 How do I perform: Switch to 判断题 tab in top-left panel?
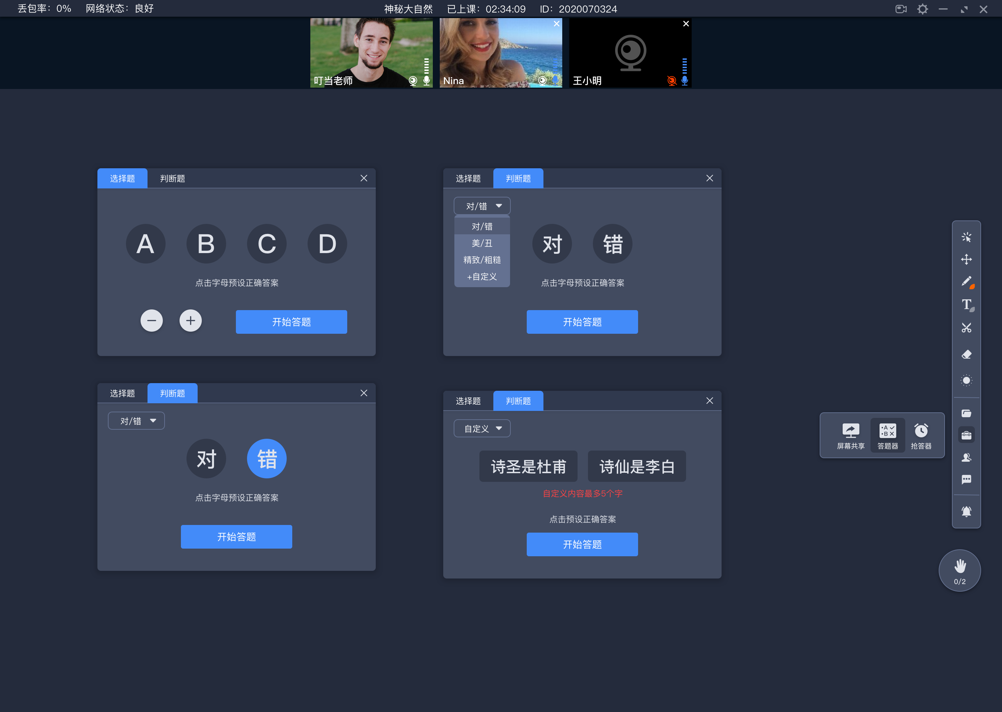pyautogui.click(x=171, y=178)
